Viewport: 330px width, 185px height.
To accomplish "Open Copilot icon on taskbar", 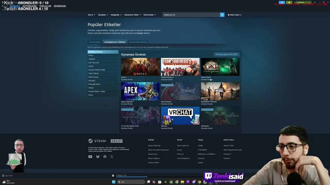I will pyautogui.click(x=154, y=182).
